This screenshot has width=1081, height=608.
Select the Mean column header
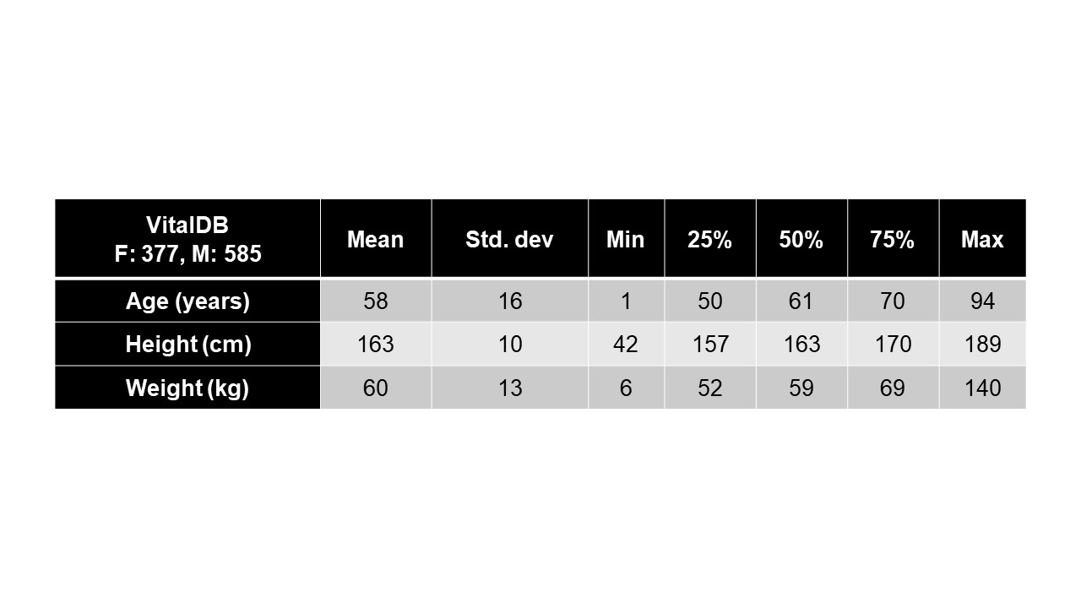tap(376, 239)
